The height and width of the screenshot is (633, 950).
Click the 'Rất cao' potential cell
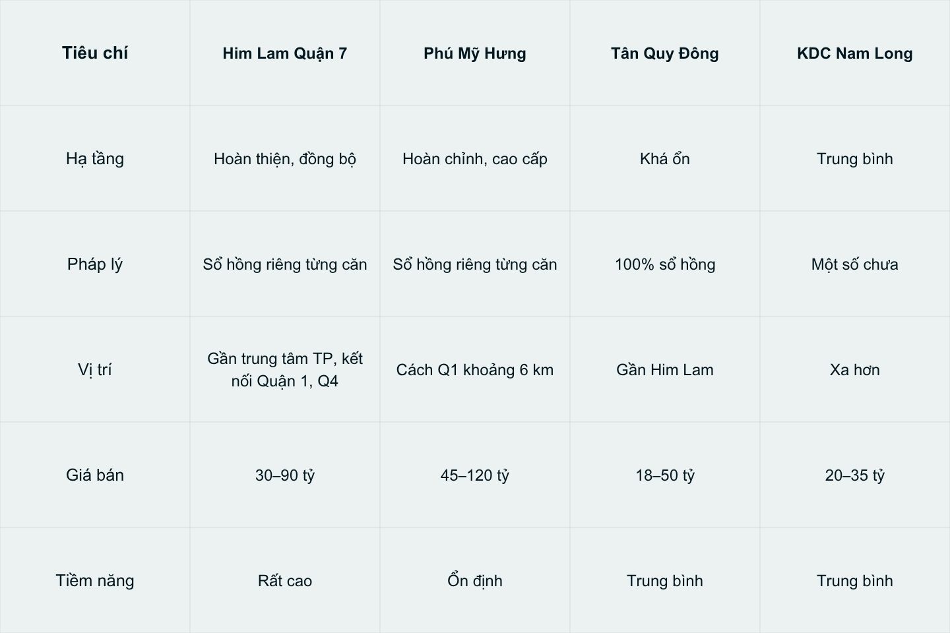[x=285, y=581]
